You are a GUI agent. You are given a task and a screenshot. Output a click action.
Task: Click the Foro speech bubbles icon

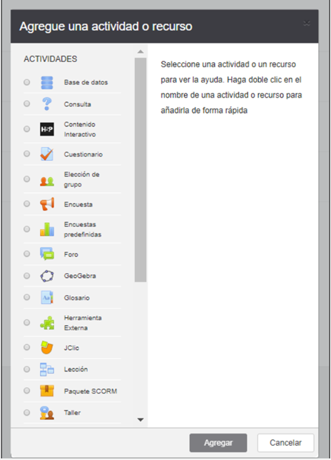(47, 254)
